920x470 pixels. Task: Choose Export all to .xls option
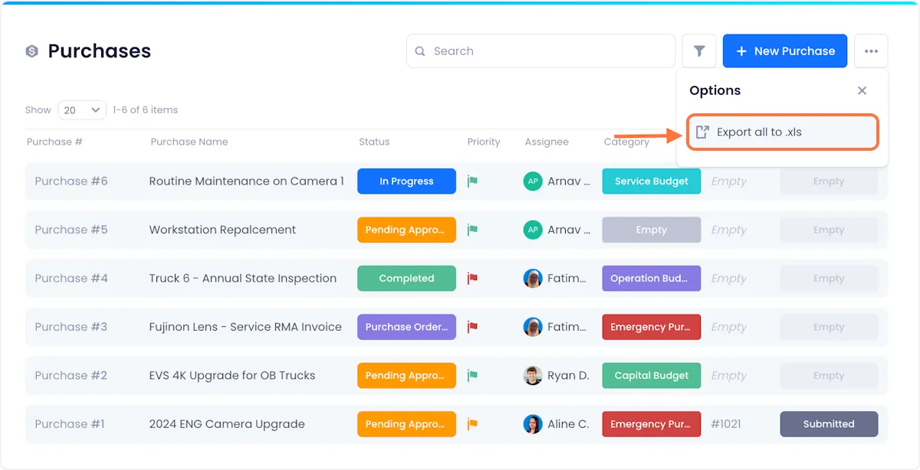(x=782, y=132)
